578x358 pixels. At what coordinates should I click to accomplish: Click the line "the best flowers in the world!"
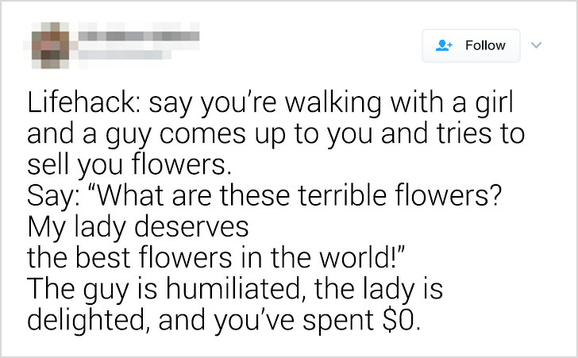pos(216,258)
